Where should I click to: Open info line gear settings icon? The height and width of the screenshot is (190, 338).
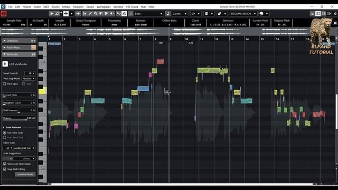point(335,23)
